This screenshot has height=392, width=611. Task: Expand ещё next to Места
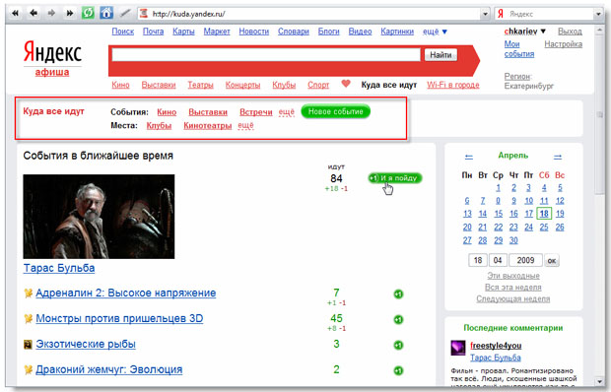coord(246,125)
